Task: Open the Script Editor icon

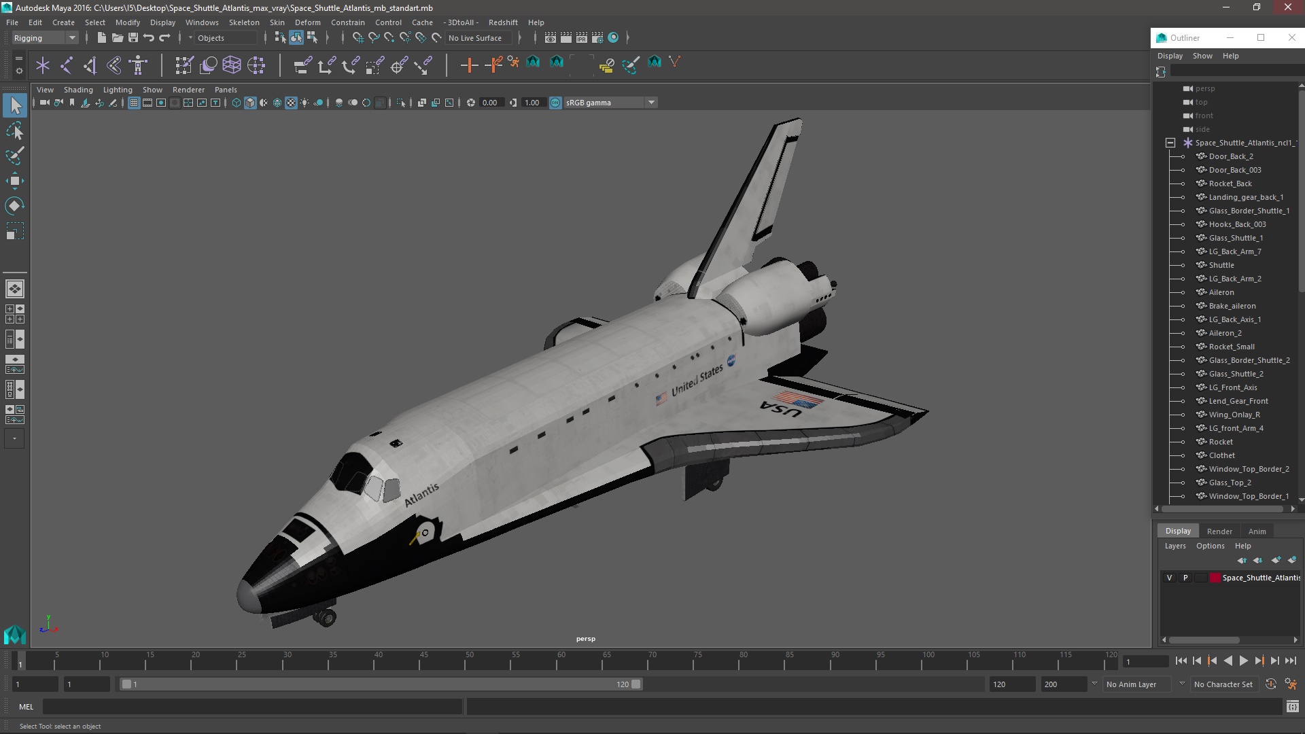Action: click(1292, 707)
